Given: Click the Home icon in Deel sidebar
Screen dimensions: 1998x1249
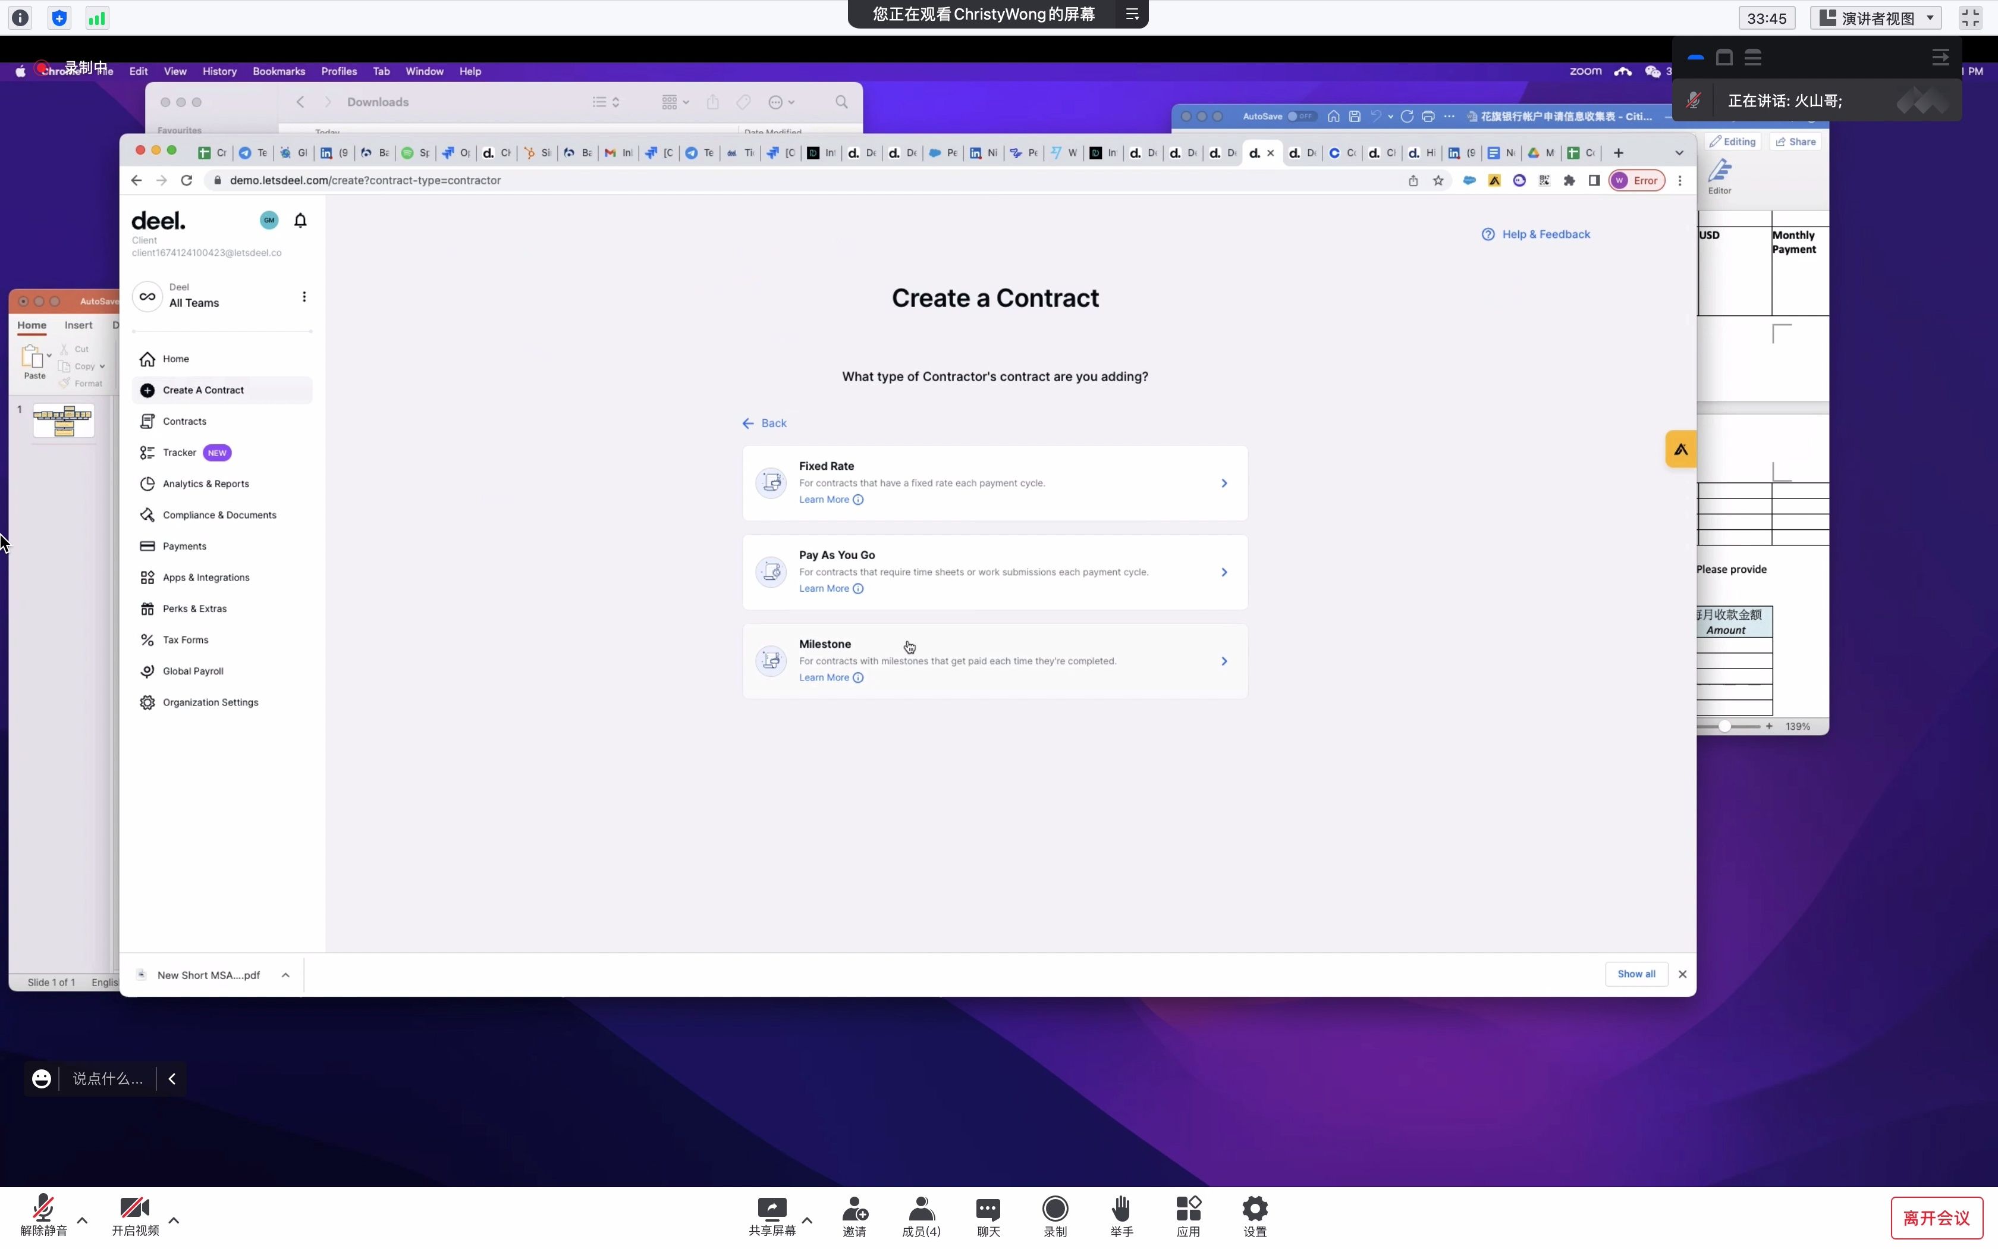Looking at the screenshot, I should pos(147,359).
